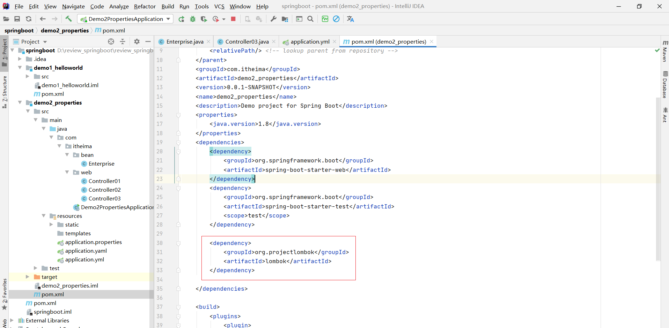Click the blue circular slash toolbar icon
This screenshot has height=328, width=669.
click(x=336, y=19)
